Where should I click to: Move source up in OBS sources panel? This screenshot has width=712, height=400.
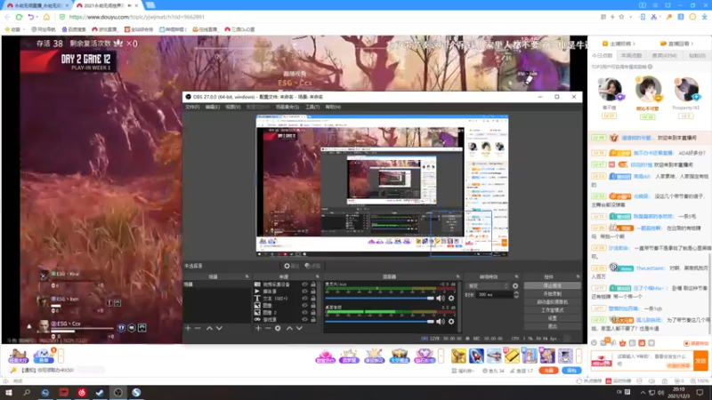[x=289, y=328]
